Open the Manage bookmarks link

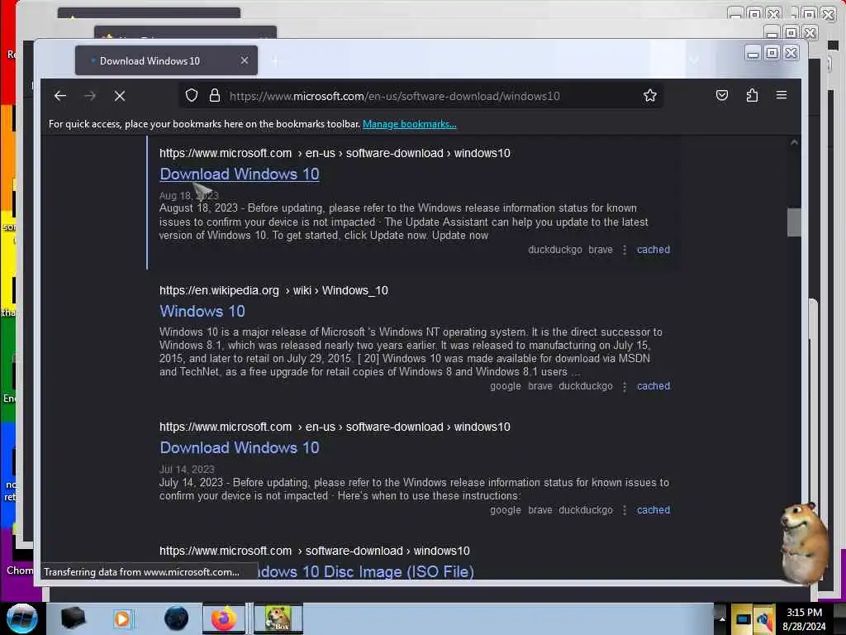tap(410, 124)
